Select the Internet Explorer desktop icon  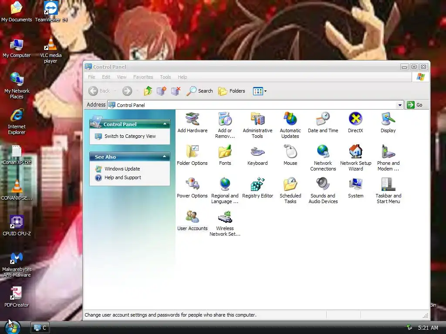tap(17, 122)
